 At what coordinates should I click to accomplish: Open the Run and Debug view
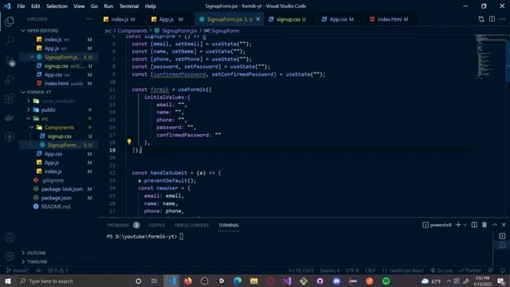[10, 79]
